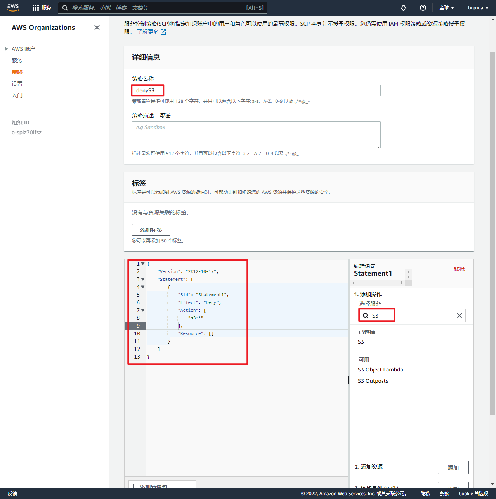
Task: Open the AWS home logo
Action: tap(13, 8)
